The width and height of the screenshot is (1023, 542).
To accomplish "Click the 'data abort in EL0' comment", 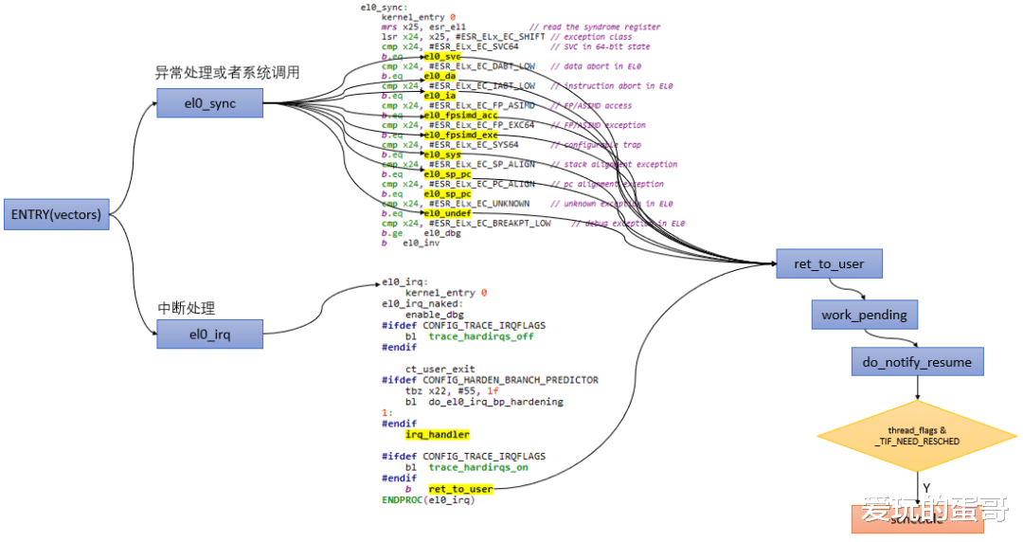I will point(596,66).
